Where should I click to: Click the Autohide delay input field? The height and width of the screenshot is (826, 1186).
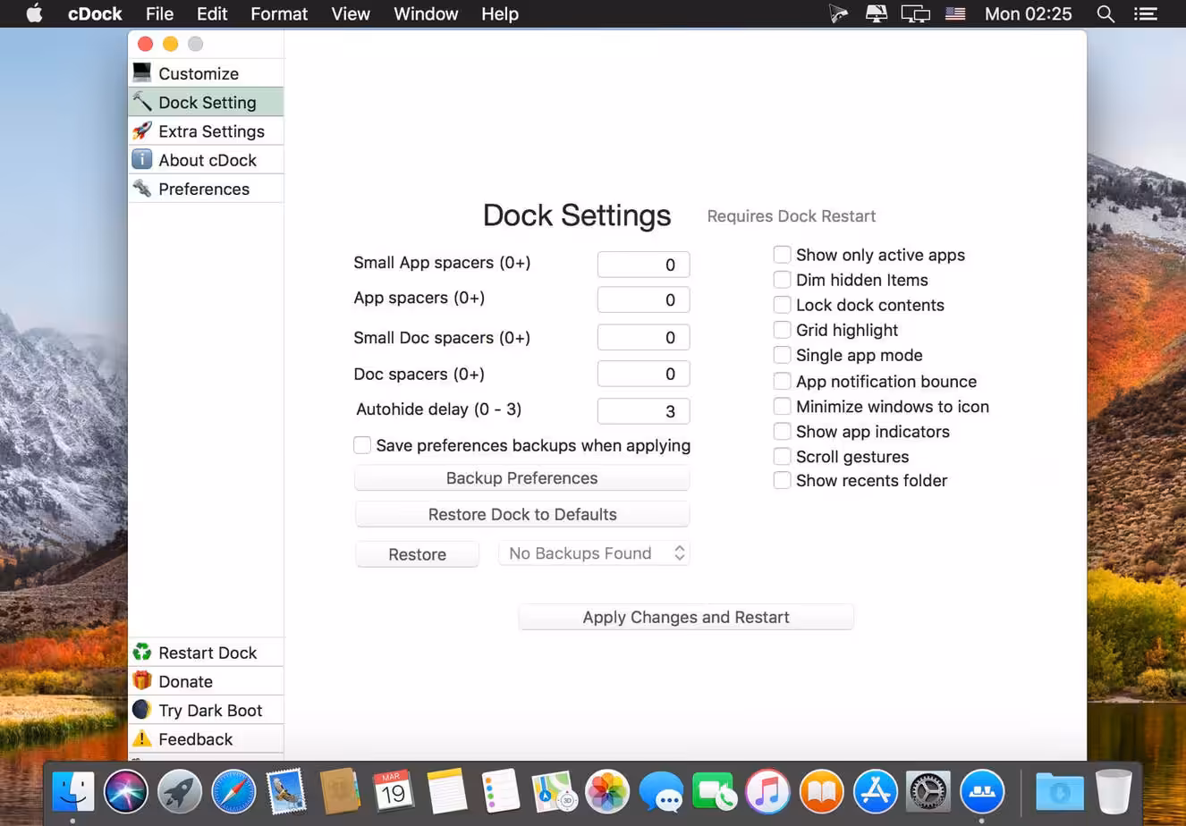[643, 411]
